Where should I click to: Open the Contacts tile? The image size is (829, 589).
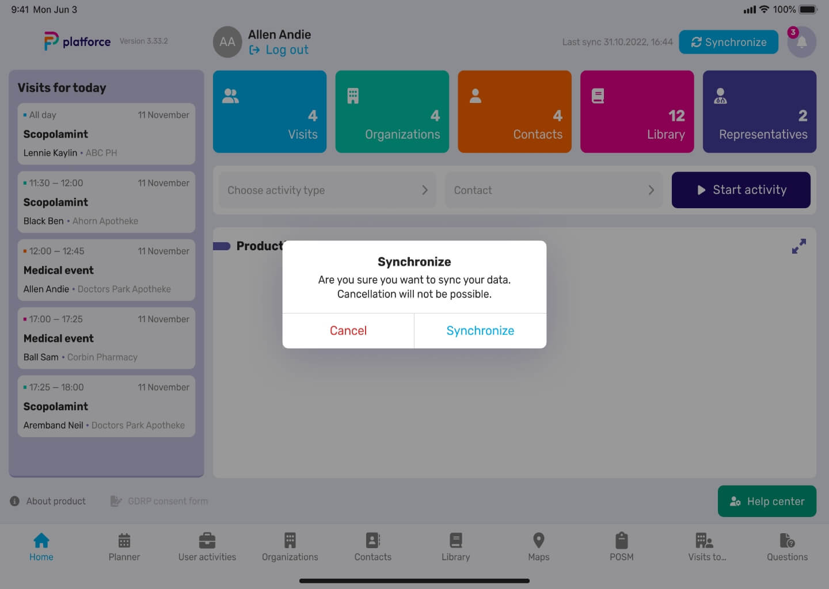pyautogui.click(x=515, y=112)
